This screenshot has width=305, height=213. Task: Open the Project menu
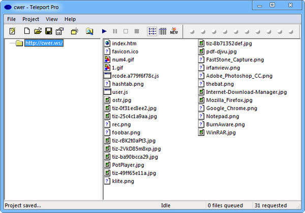(30, 19)
